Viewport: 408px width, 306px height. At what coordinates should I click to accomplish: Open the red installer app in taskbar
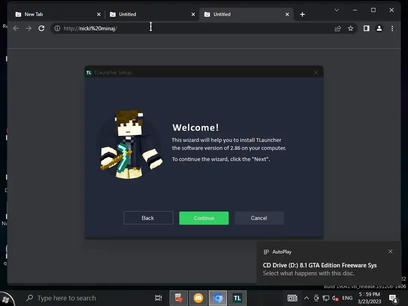179,298
